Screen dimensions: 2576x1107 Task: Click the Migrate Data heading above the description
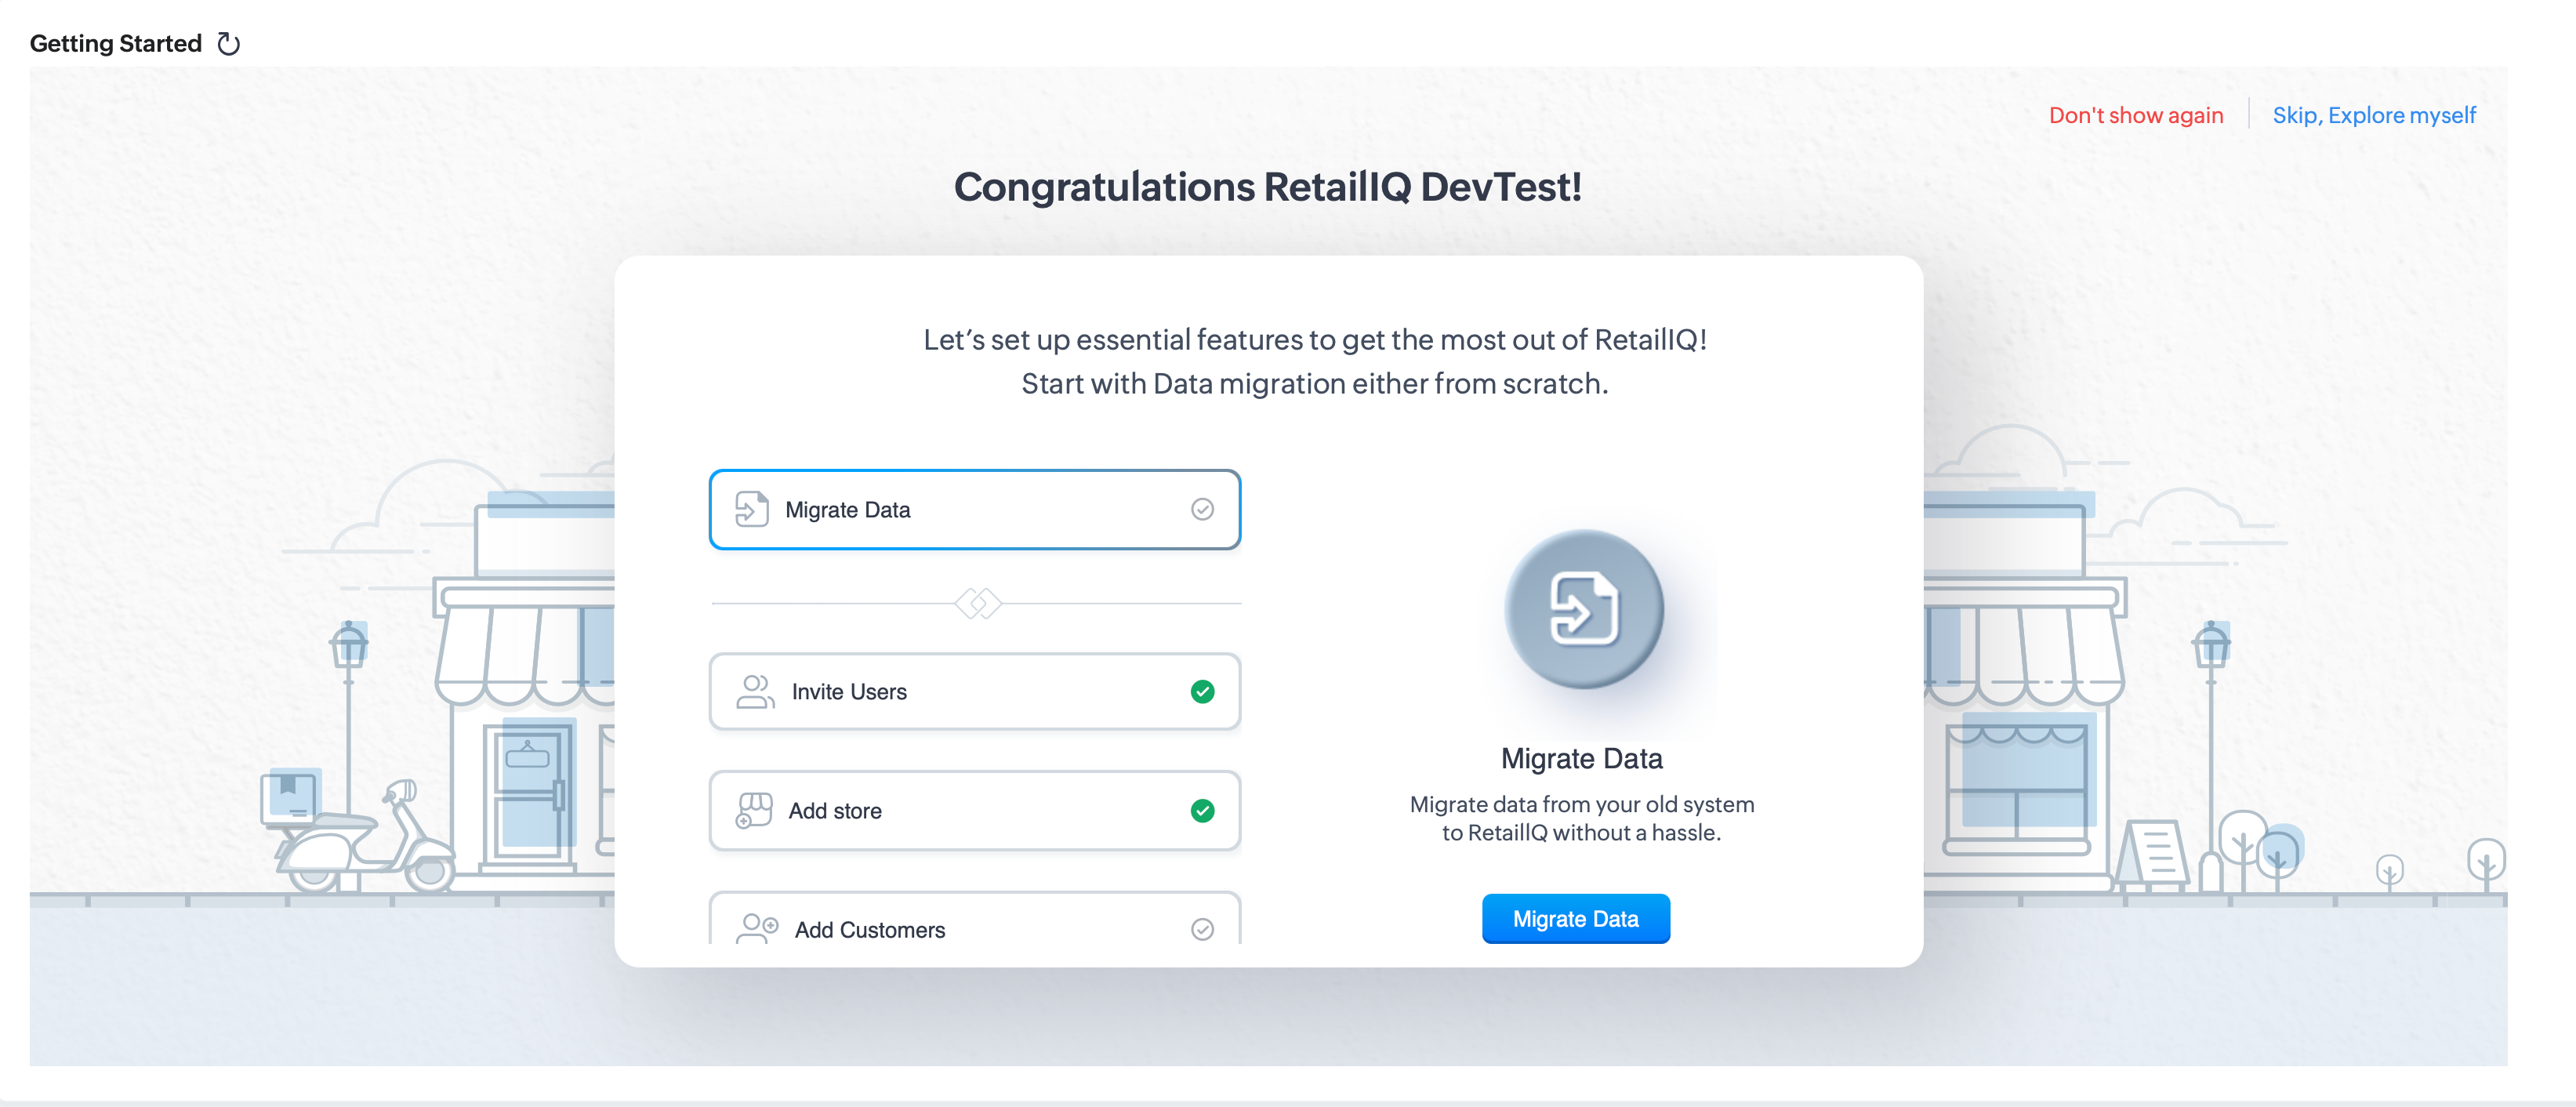point(1582,758)
